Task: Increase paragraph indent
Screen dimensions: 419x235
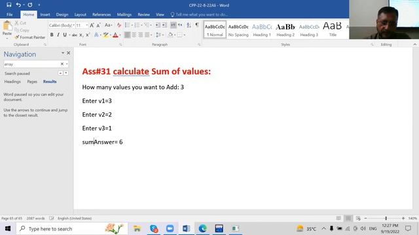Action: (164, 25)
